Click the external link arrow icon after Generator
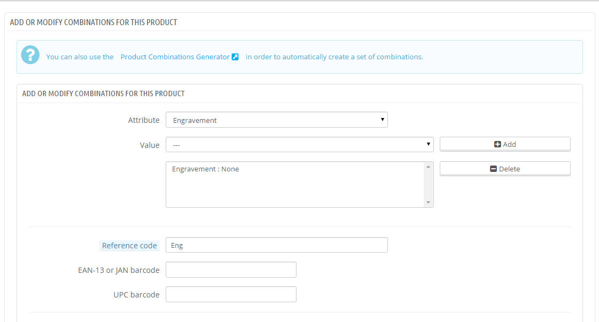The width and height of the screenshot is (599, 322). 235,57
